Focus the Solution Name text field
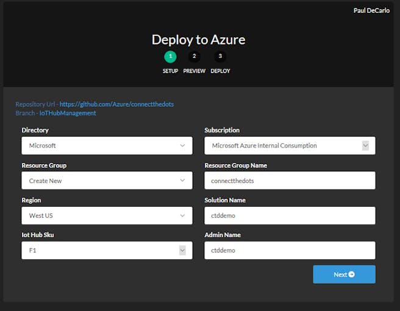This screenshot has height=311, width=400. 290,216
